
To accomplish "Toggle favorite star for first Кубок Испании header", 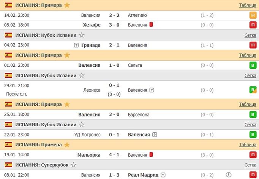I will pos(82,35).
